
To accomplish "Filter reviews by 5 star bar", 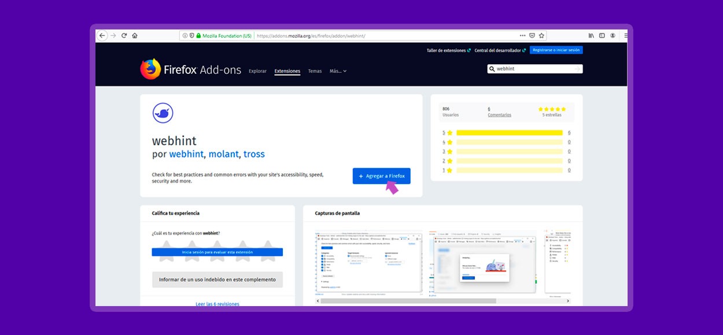I will tap(509, 133).
